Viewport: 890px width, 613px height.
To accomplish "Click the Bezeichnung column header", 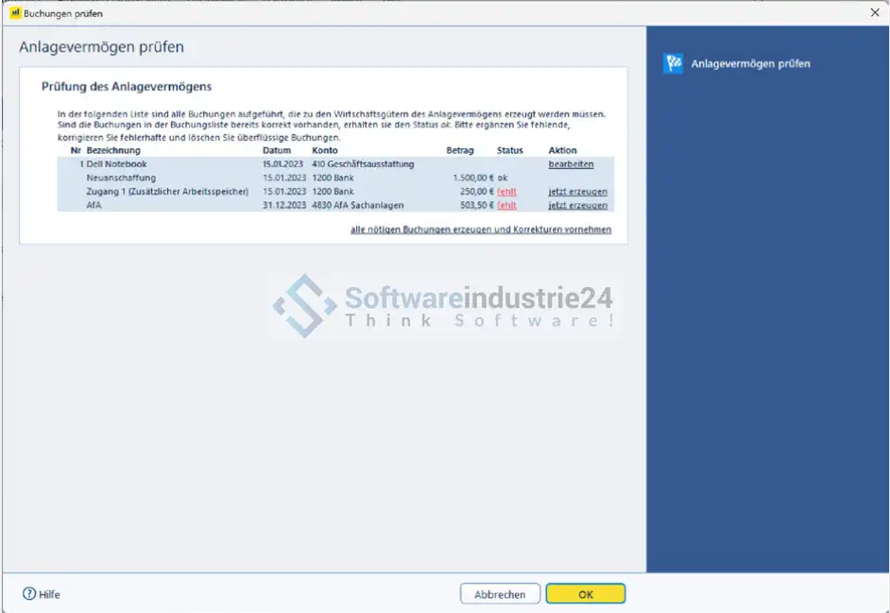I will [113, 150].
